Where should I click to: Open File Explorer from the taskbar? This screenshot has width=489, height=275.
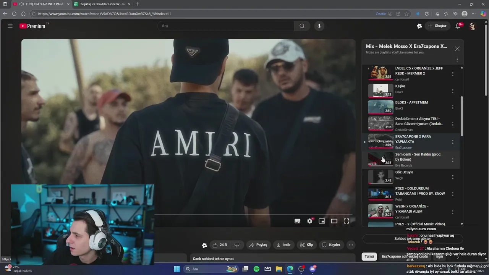(x=279, y=269)
